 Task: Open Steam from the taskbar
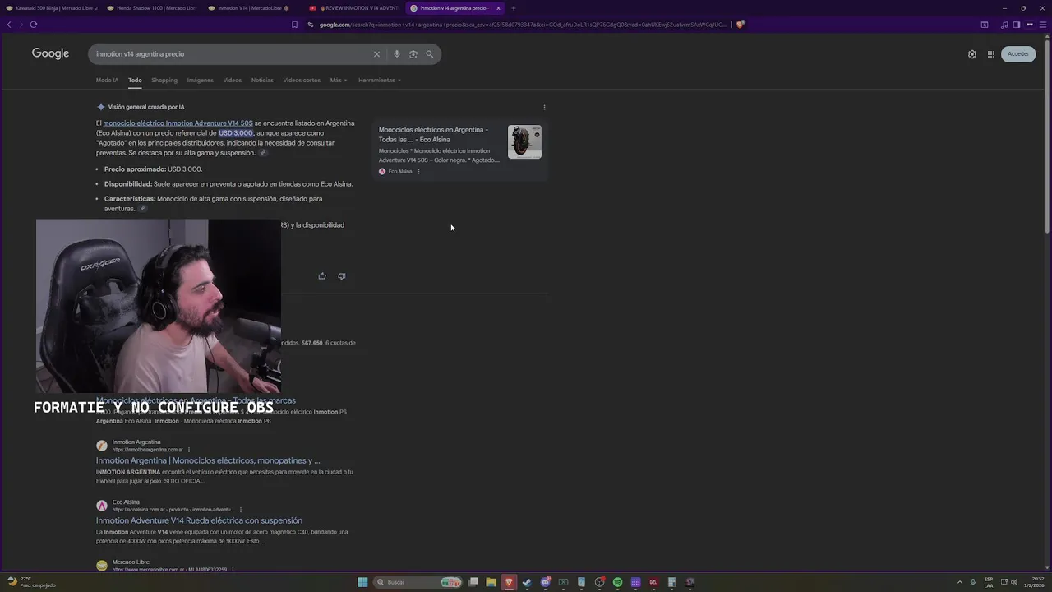point(527,582)
